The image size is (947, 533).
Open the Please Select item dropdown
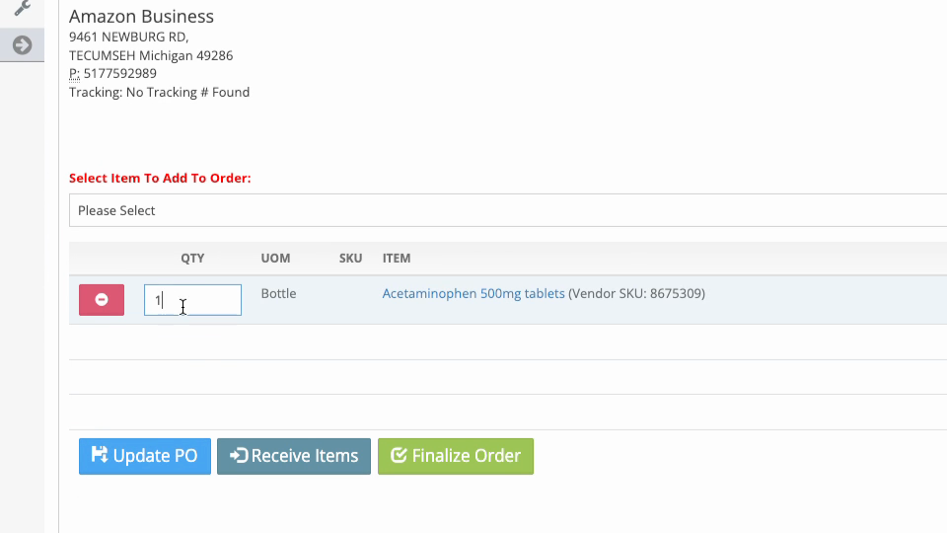(x=507, y=210)
